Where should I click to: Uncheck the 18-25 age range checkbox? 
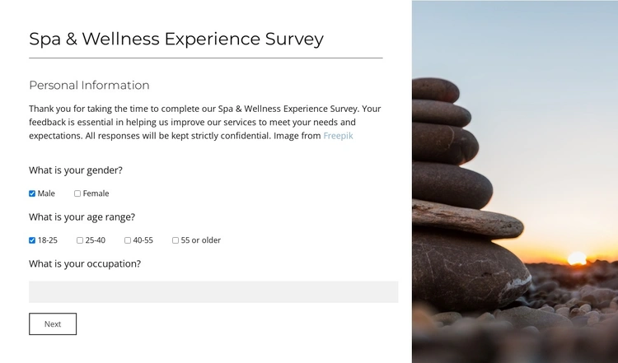point(32,240)
